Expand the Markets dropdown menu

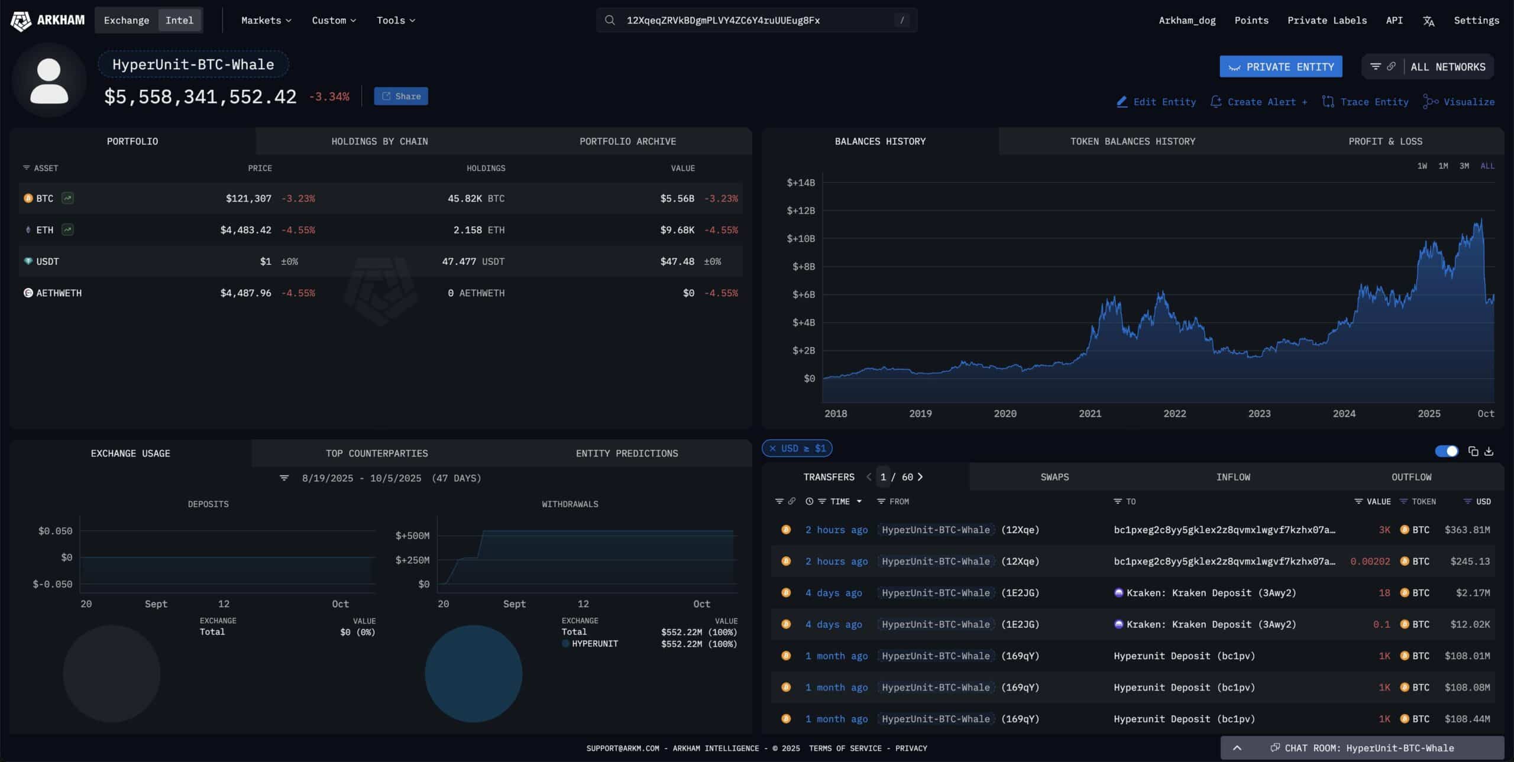(x=266, y=20)
